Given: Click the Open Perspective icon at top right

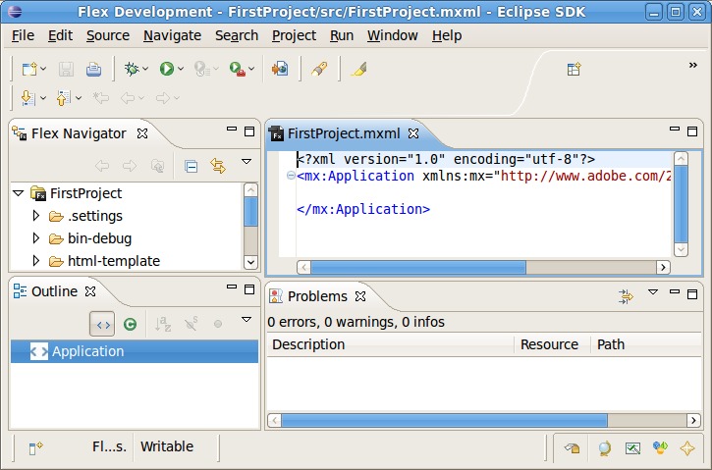Looking at the screenshot, I should 575,69.
